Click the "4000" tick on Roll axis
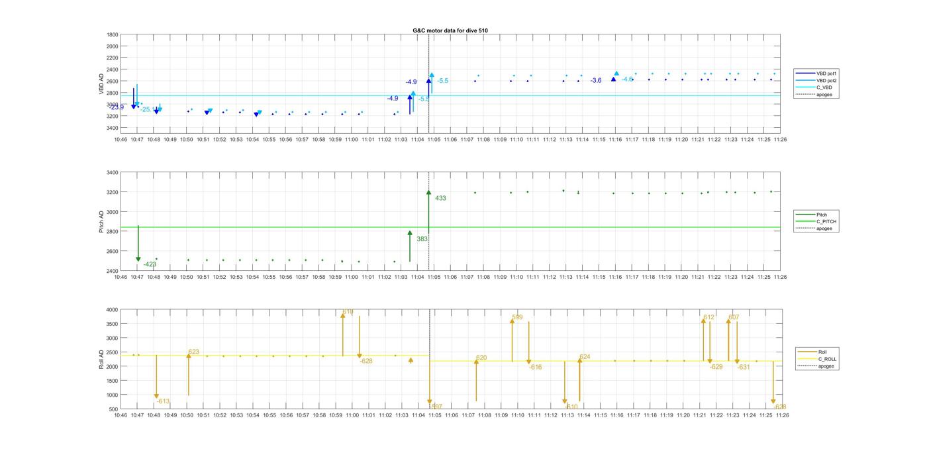 click(113, 309)
